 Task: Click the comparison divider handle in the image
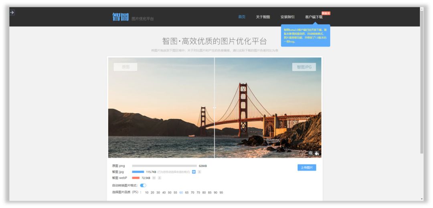[214, 108]
